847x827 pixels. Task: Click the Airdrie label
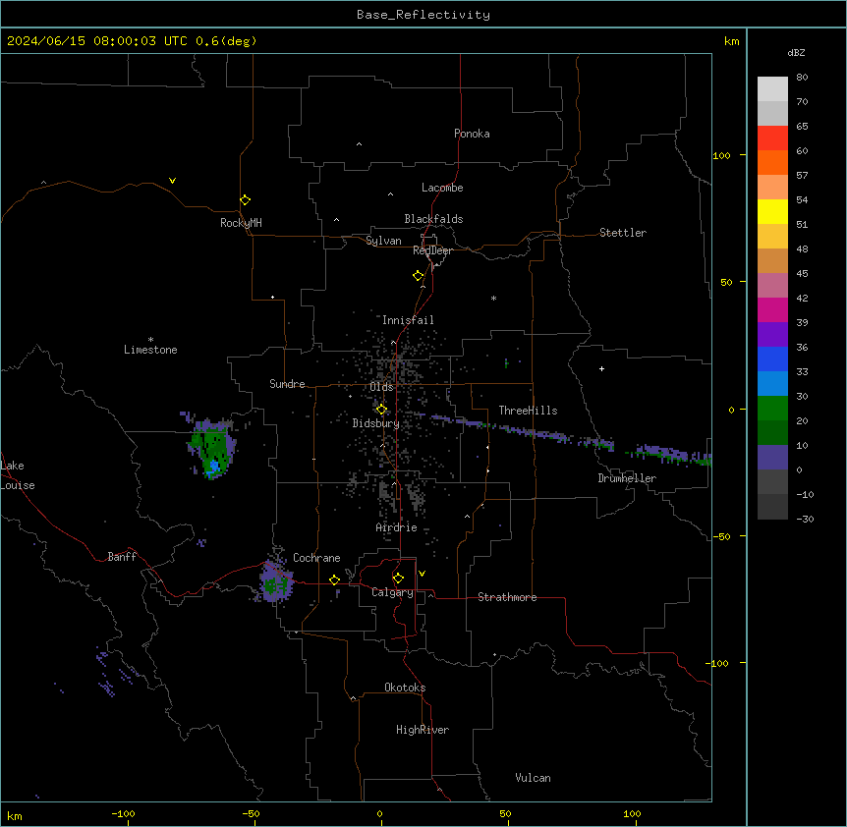tap(397, 527)
